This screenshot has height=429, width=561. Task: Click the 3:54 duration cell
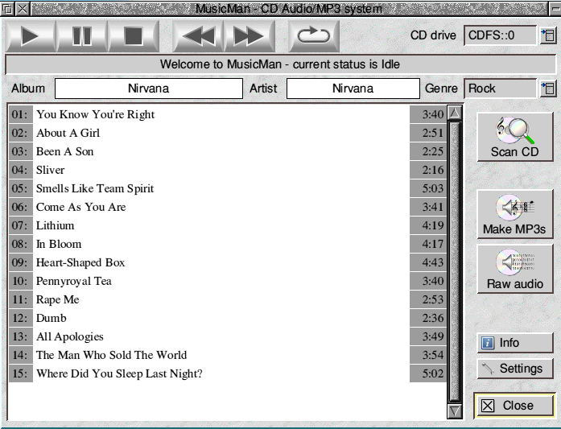(428, 355)
